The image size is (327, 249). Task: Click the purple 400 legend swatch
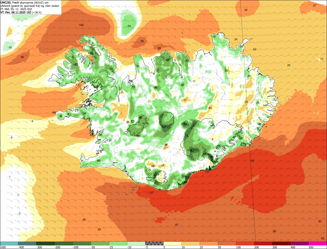click(299, 243)
